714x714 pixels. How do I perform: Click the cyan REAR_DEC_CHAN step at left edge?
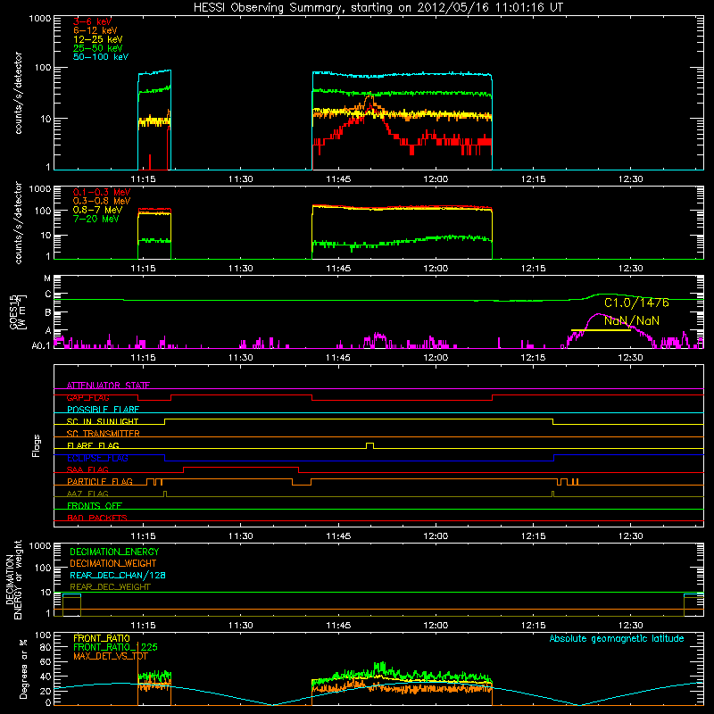(x=71, y=594)
